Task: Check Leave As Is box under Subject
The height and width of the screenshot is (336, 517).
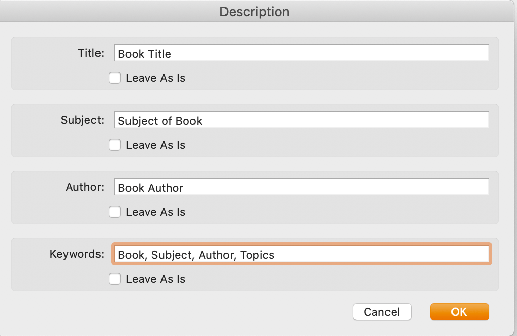Action: pyautogui.click(x=115, y=145)
